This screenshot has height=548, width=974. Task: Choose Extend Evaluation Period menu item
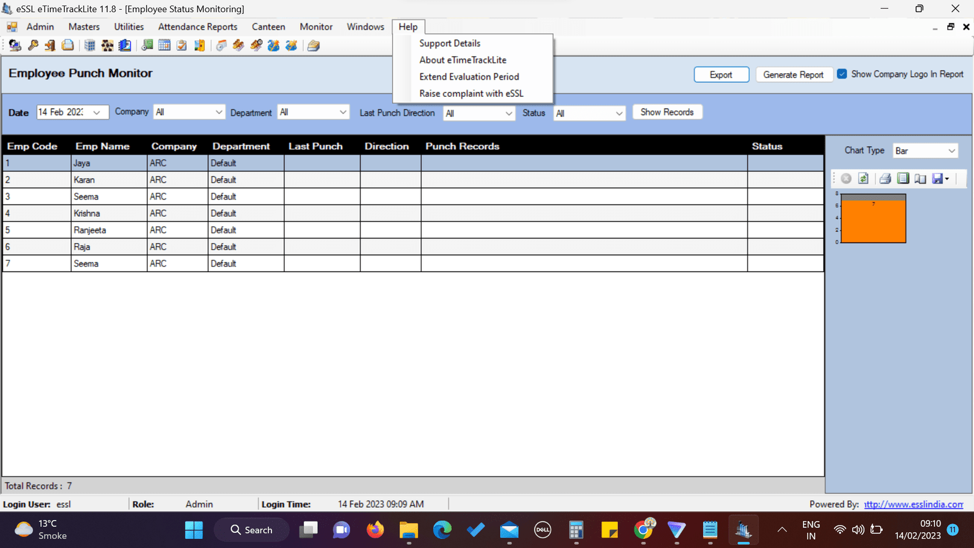(469, 77)
